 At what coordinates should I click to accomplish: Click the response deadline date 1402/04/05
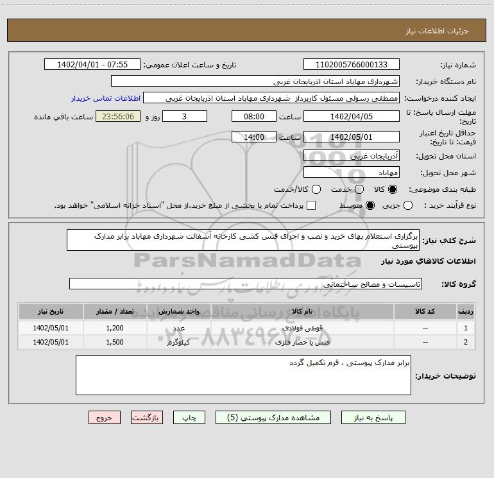coord(352,116)
